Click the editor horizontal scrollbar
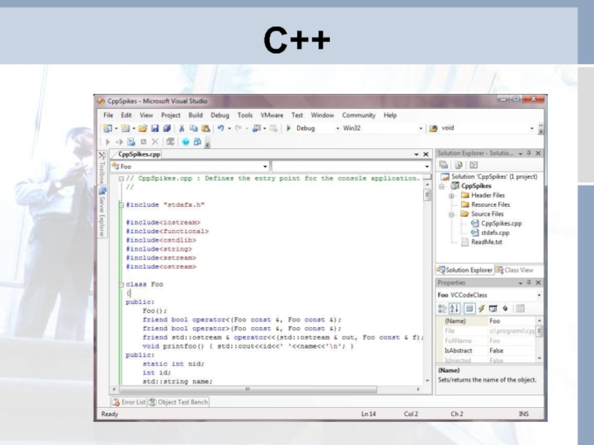 [x=252, y=388]
